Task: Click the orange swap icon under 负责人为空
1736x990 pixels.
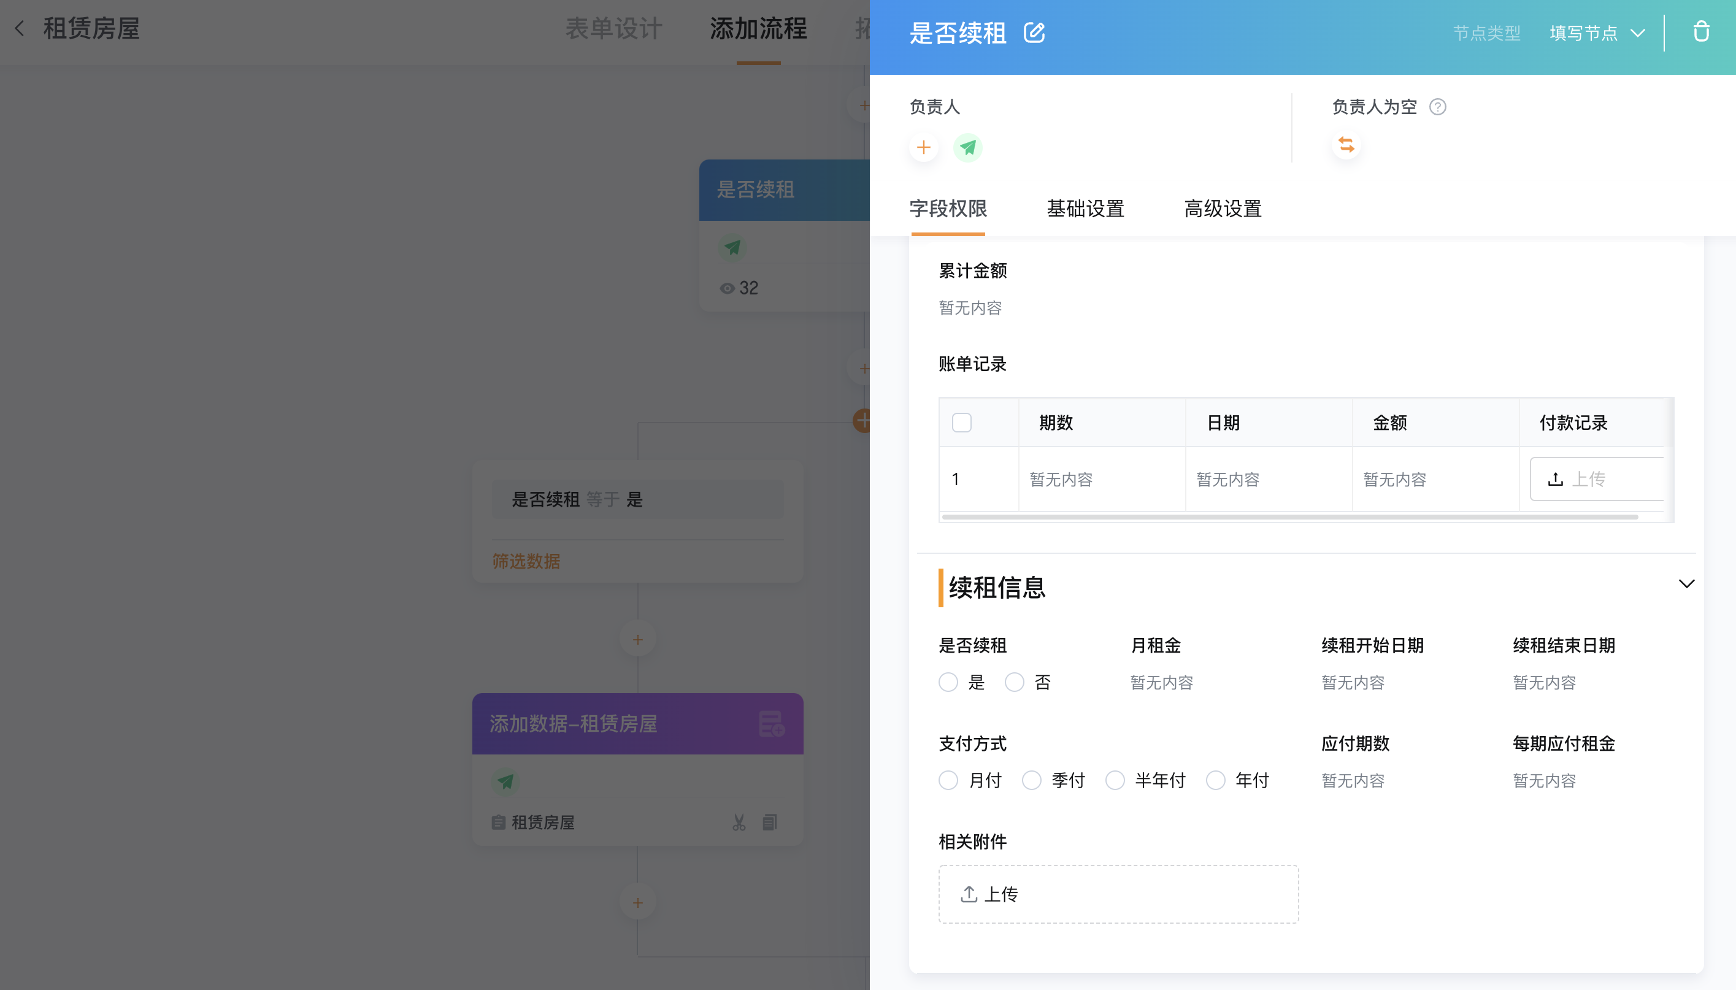Action: point(1346,145)
